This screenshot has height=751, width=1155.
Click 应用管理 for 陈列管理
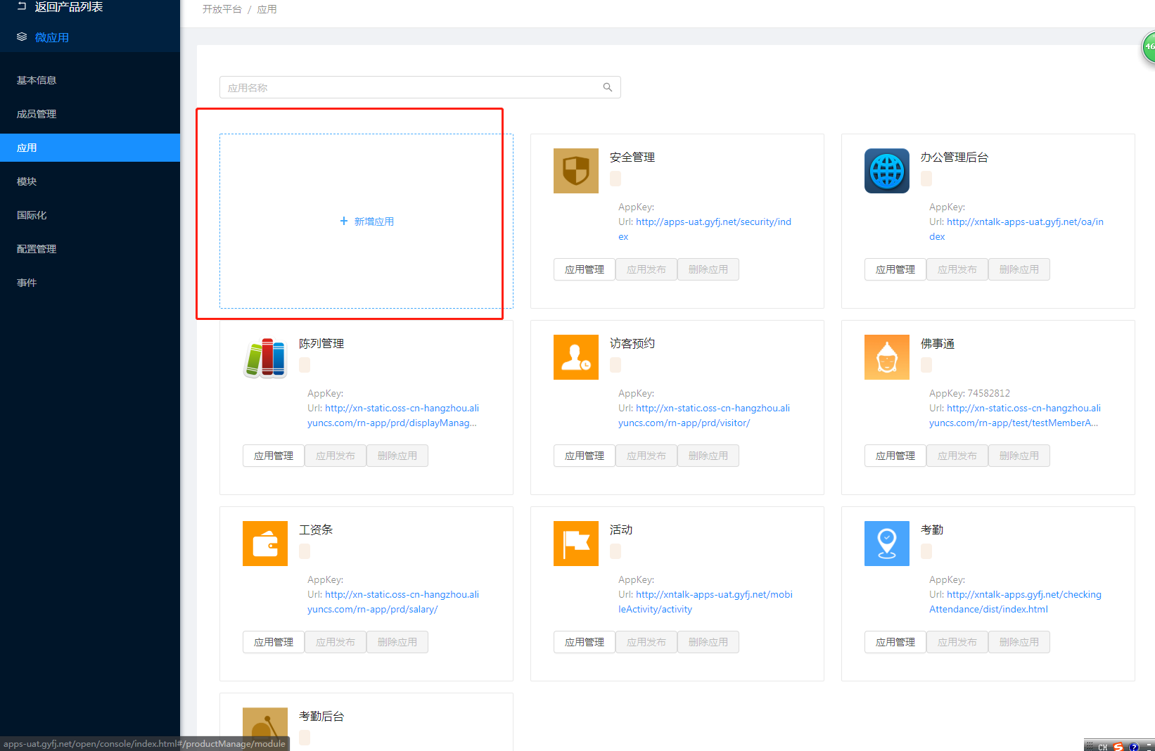pos(274,456)
